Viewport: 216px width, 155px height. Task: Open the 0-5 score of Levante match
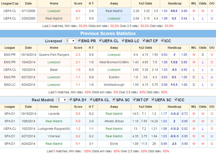(x=78, y=114)
